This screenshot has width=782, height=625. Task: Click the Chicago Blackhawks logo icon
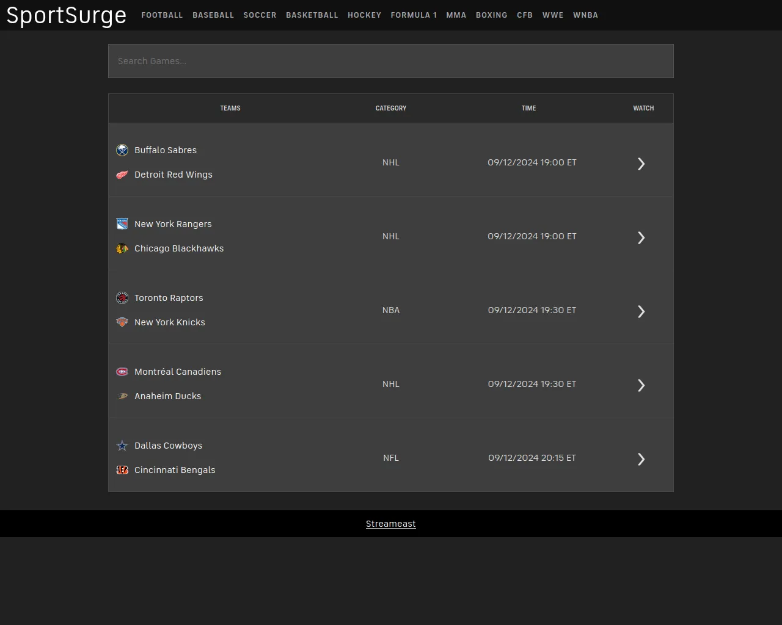122,248
